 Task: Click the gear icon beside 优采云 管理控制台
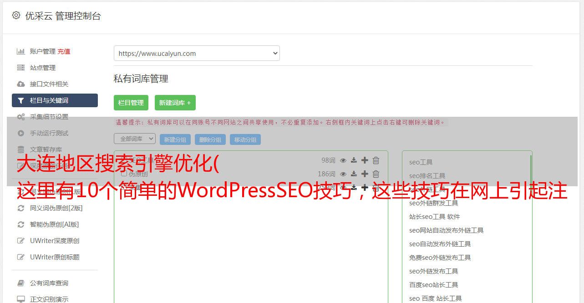coord(16,15)
